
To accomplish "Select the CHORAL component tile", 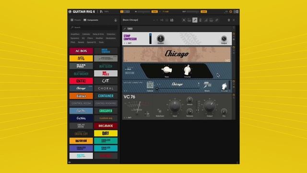I will [106, 88].
